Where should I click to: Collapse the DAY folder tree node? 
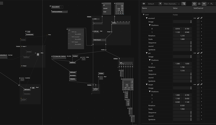(x=144, y=15)
